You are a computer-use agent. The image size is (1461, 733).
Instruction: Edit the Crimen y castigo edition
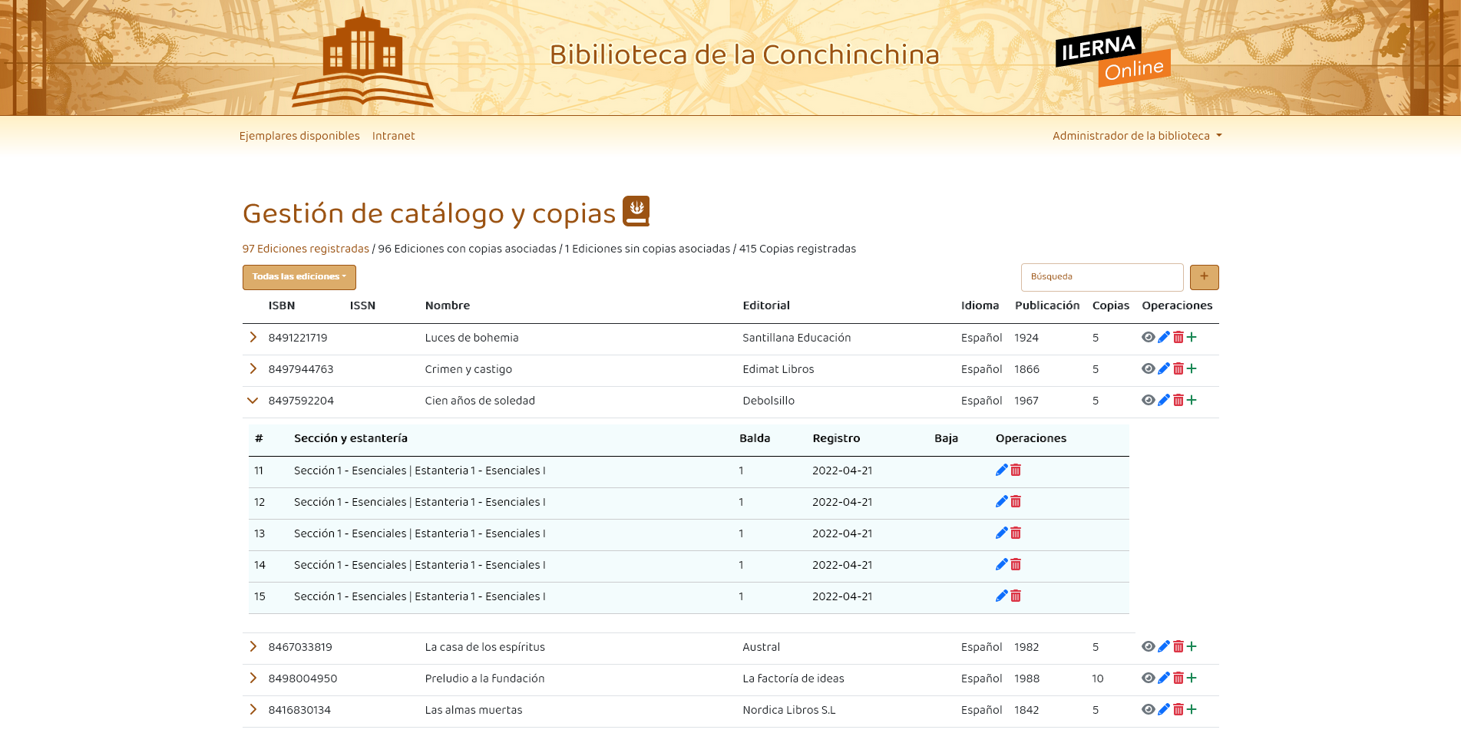coord(1164,369)
